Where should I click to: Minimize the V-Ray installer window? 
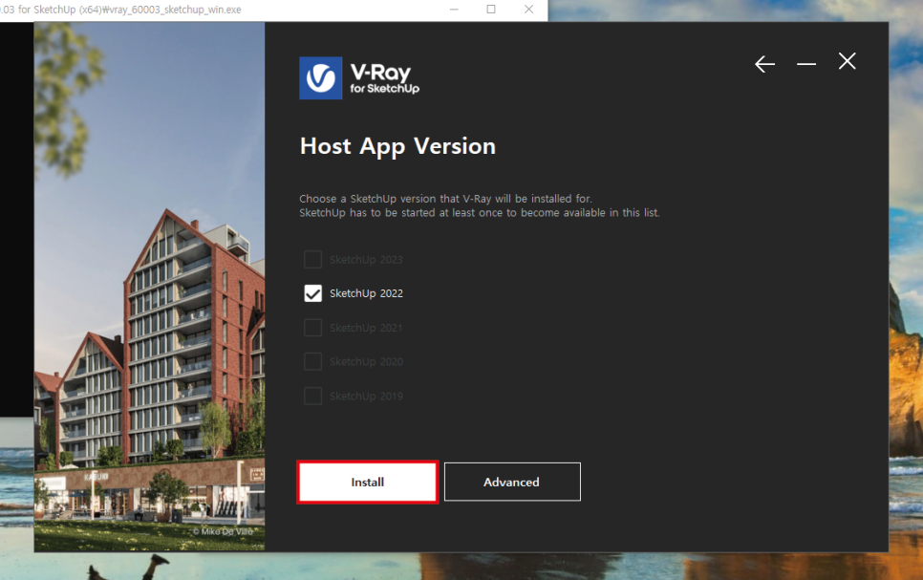(x=806, y=64)
